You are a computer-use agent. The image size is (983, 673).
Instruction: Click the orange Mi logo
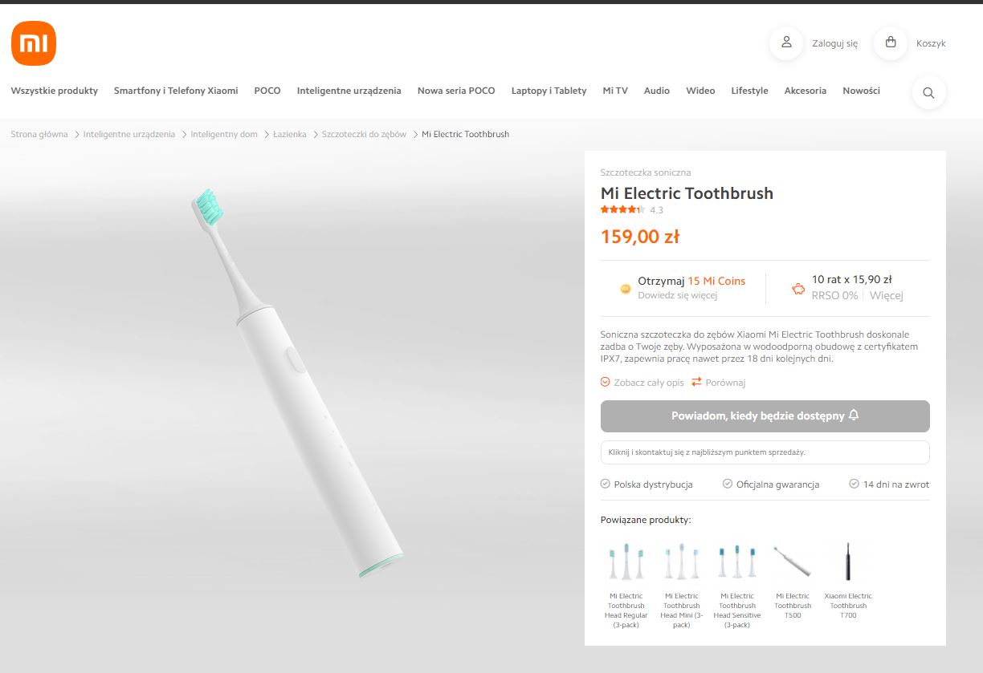pos(34,43)
